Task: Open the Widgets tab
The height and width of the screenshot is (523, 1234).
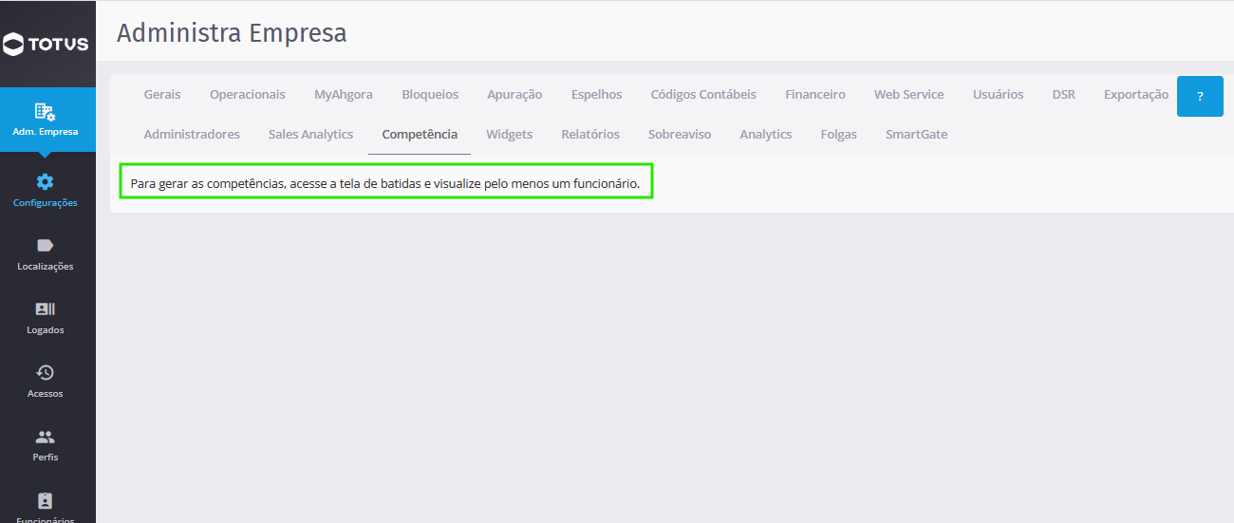Action: click(510, 134)
